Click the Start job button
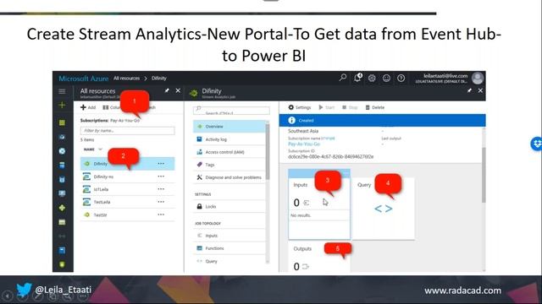Screen dimensions: 542x304 click(x=327, y=107)
